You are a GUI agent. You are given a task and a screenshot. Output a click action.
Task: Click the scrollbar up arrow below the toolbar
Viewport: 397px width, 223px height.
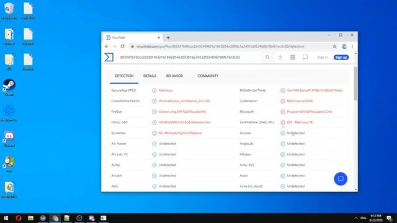(x=355, y=54)
